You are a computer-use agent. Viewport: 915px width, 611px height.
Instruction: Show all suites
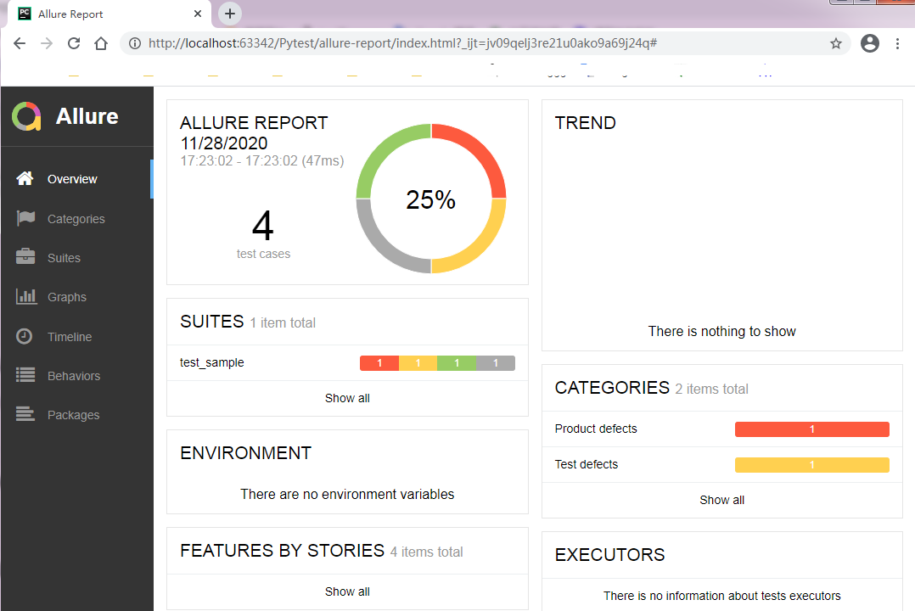347,398
